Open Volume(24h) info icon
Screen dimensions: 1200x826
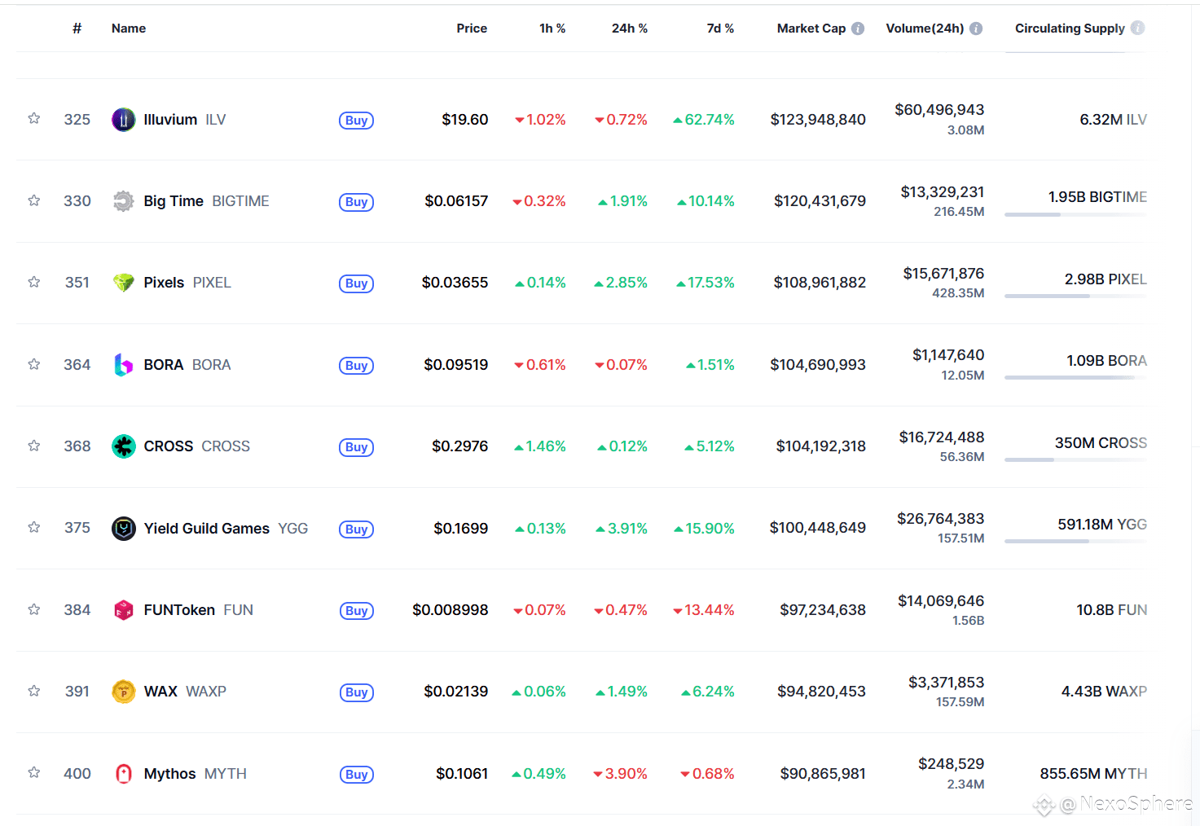976,29
